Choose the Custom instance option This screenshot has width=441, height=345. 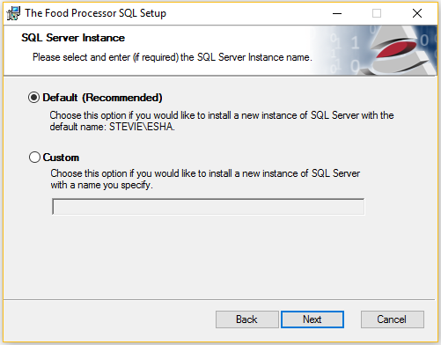pyautogui.click(x=34, y=158)
